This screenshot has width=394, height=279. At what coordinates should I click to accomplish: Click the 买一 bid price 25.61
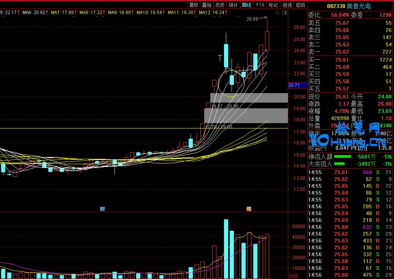pos(342,60)
